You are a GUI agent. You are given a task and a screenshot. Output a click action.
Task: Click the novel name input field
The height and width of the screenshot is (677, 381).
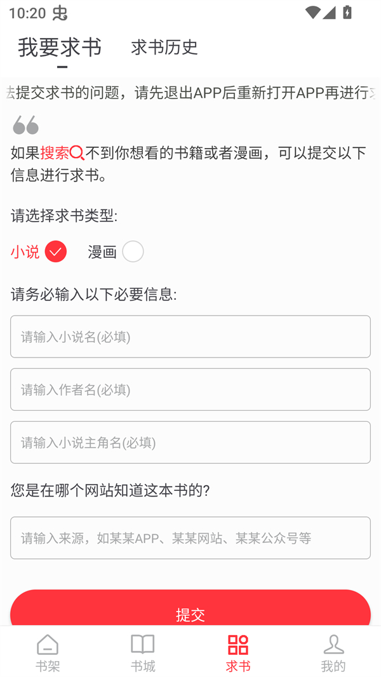(x=190, y=337)
